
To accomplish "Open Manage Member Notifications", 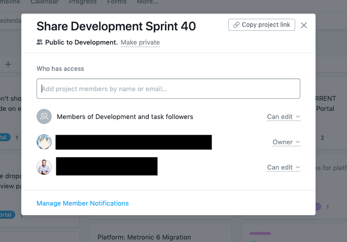I will click(x=83, y=204).
